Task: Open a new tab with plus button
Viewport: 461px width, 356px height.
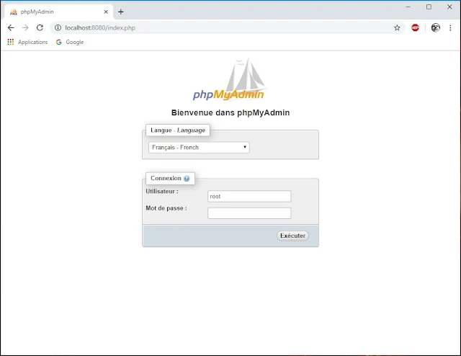Action: coord(120,12)
